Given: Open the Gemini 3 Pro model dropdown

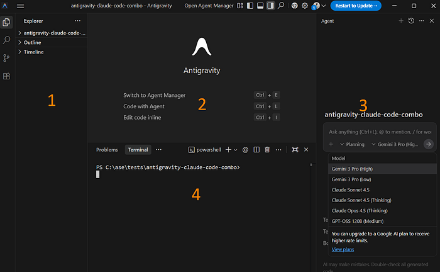Looking at the screenshot, I should click(395, 144).
